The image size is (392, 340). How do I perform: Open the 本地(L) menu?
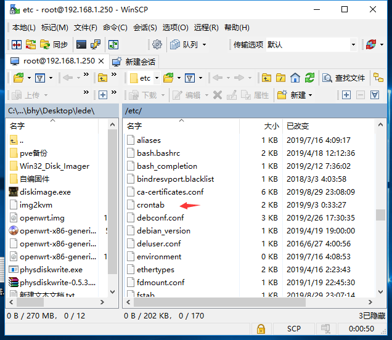tap(24, 28)
